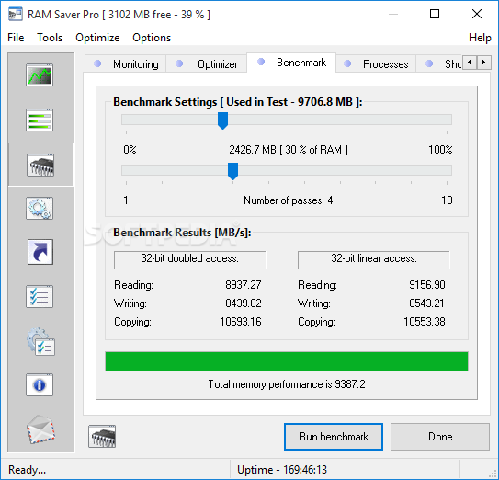Click the doubled access Reading value 8937.27
This screenshot has height=480, width=499.
[244, 285]
